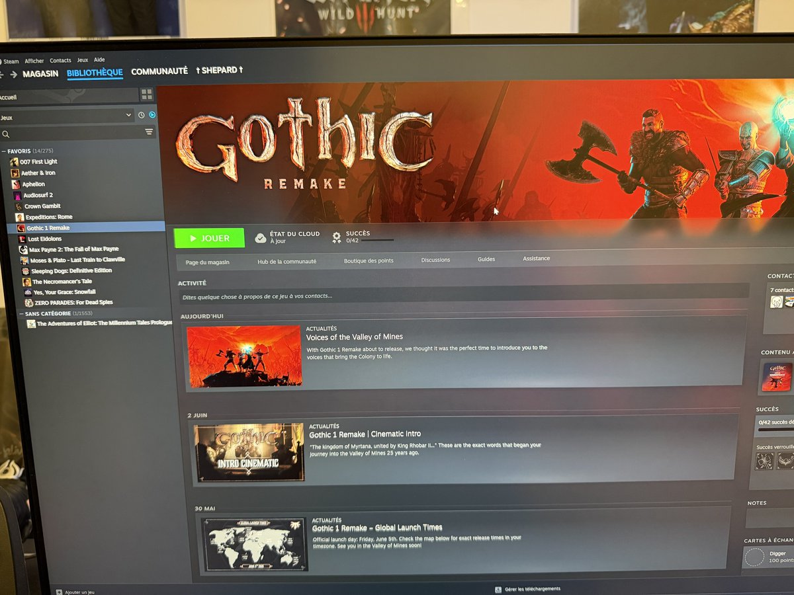The height and width of the screenshot is (595, 794).
Task: Click the green JOUER button
Action: click(x=209, y=238)
